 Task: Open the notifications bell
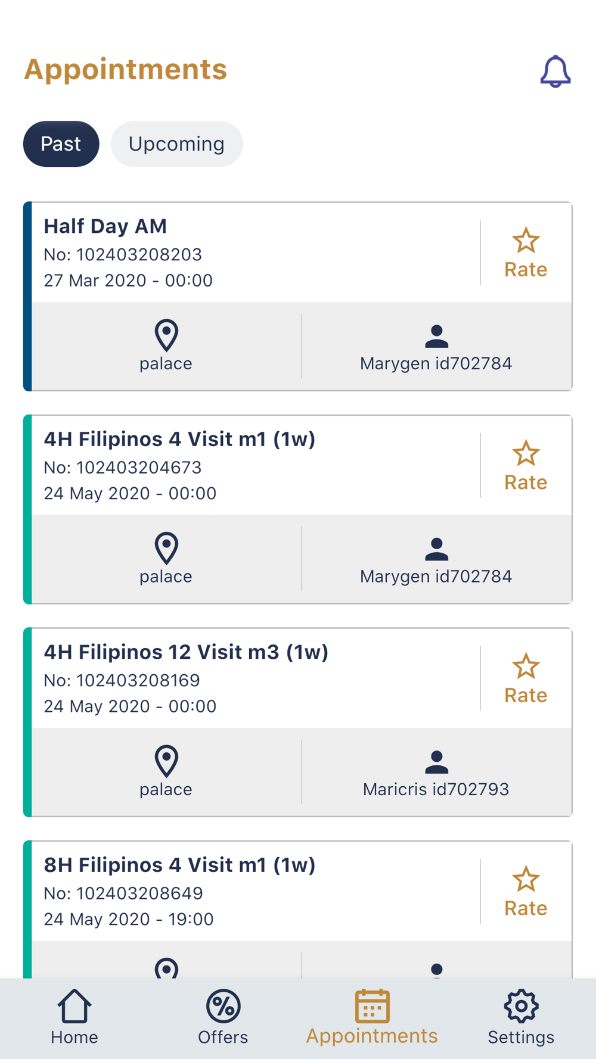coord(555,71)
